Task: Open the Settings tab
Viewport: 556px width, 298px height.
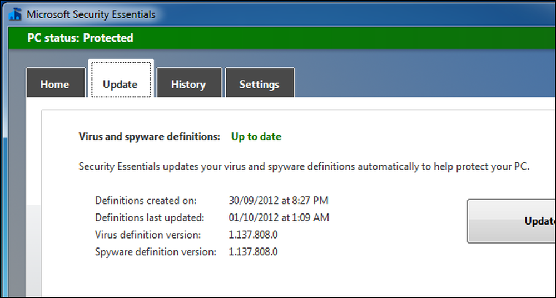Action: 260,83
